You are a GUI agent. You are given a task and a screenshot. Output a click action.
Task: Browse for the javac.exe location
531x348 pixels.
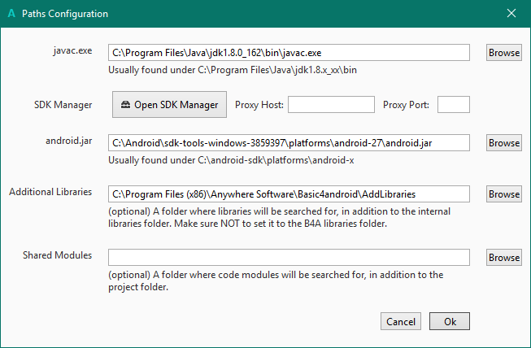pos(504,53)
